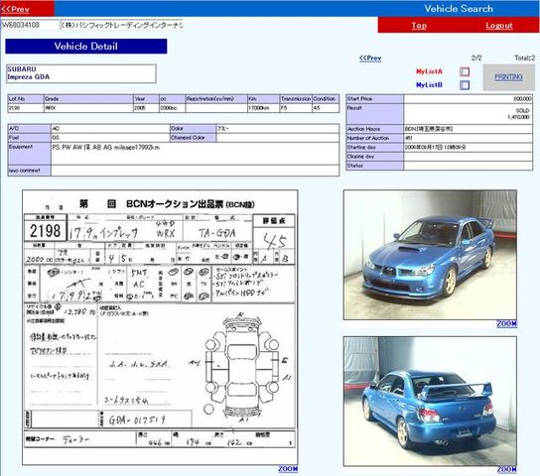Tick the MyListA checkbox
Screen dimensions: 540x476
pos(465,71)
